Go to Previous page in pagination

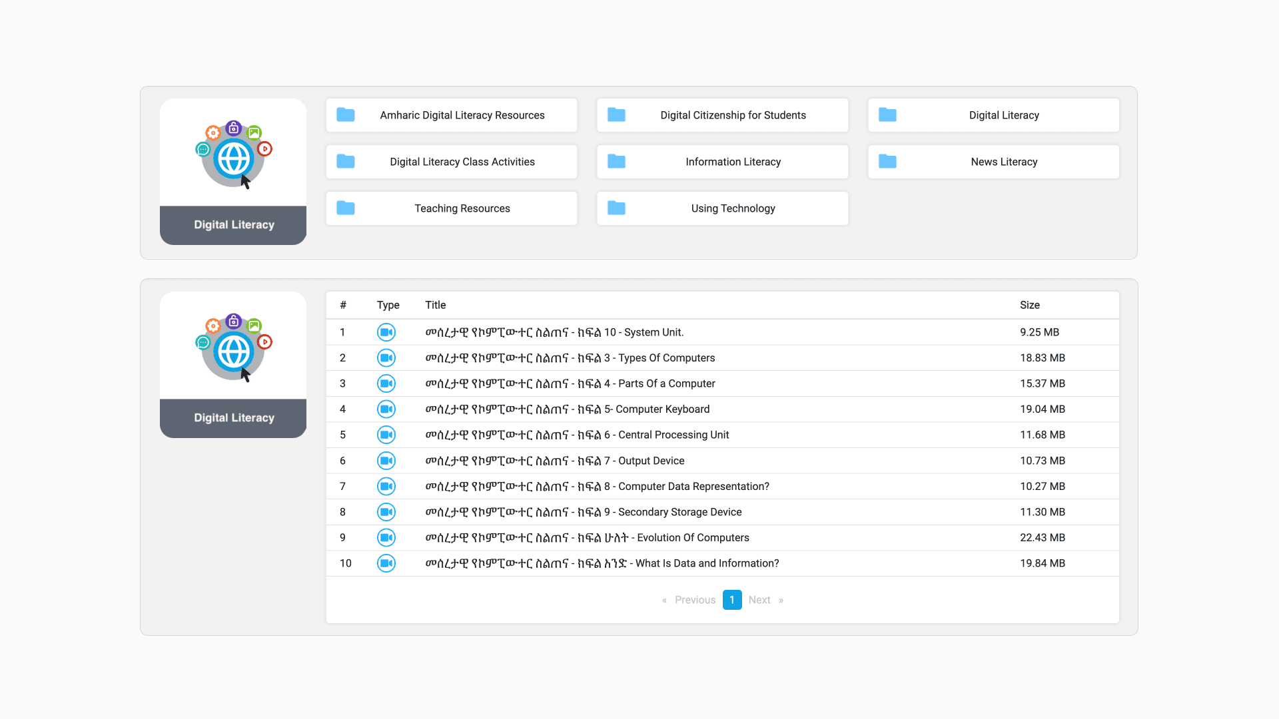tap(695, 600)
